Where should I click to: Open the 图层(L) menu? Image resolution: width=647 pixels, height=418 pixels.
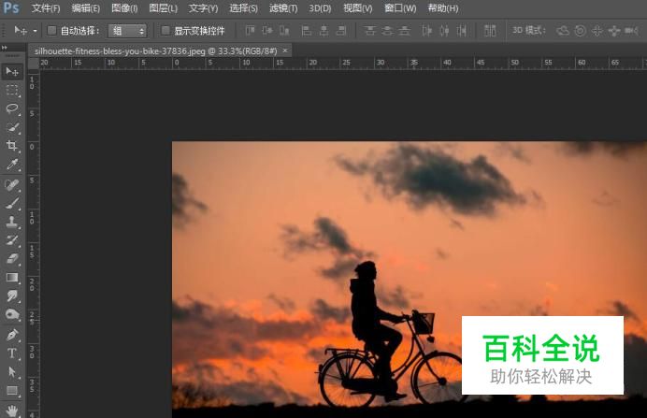(163, 8)
